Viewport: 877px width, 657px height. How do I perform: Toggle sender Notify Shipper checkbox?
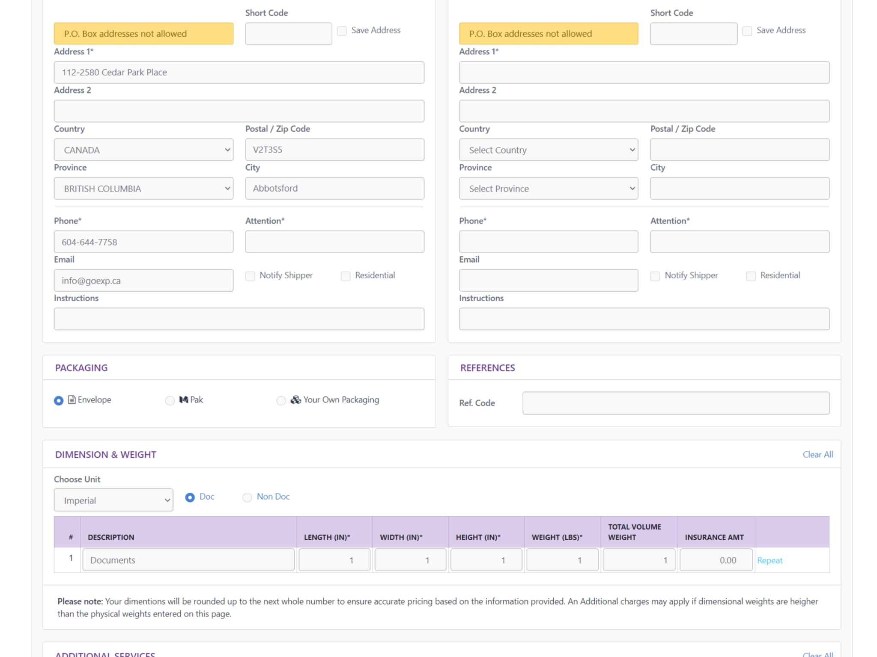coord(250,276)
